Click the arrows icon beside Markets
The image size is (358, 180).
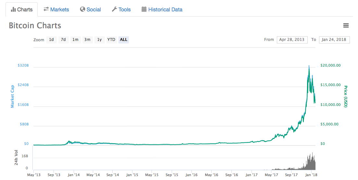pyautogui.click(x=46, y=9)
